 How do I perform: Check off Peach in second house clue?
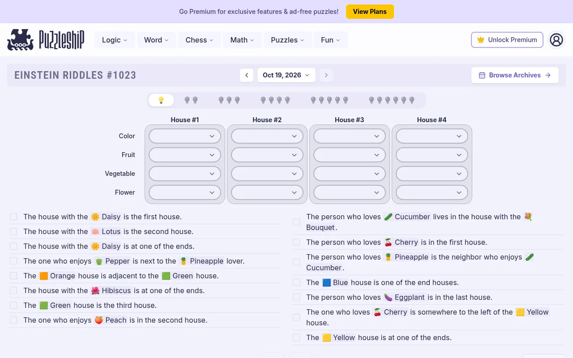point(13,320)
